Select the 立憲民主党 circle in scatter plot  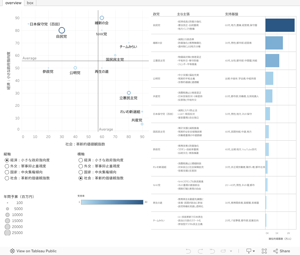tap(129, 93)
